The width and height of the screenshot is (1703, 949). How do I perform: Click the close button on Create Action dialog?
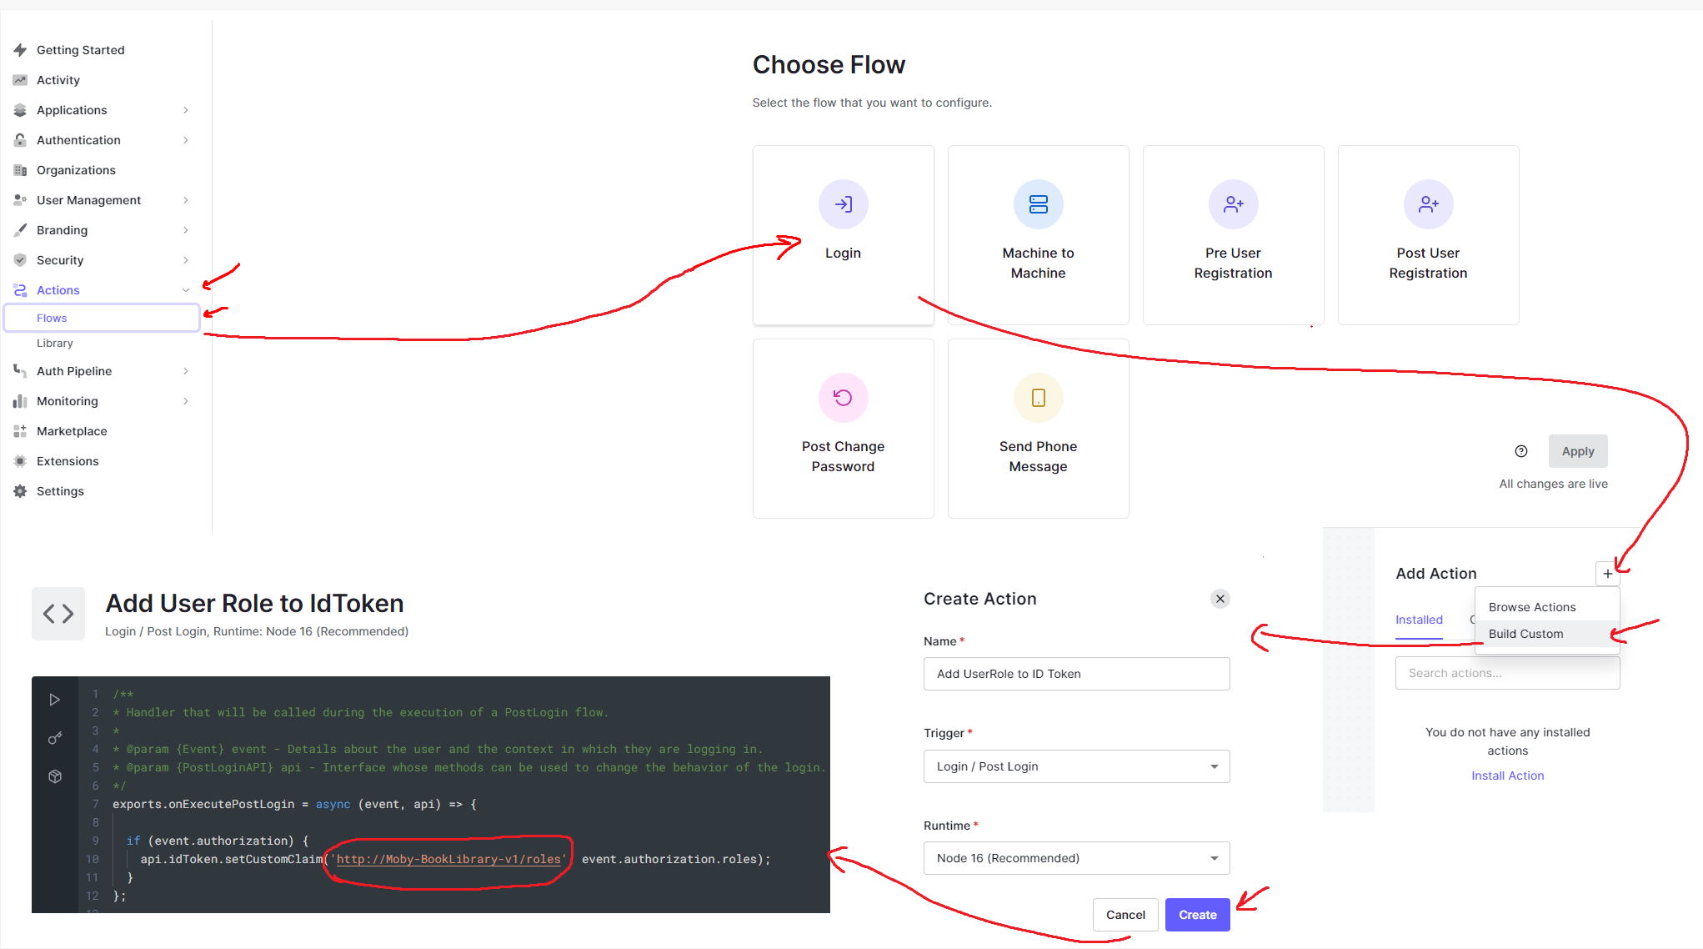click(1220, 599)
